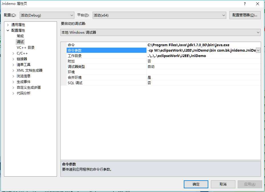The width and height of the screenshot is (265, 192).
Task: Click the empty 环境 value cell
Action: coord(203,72)
